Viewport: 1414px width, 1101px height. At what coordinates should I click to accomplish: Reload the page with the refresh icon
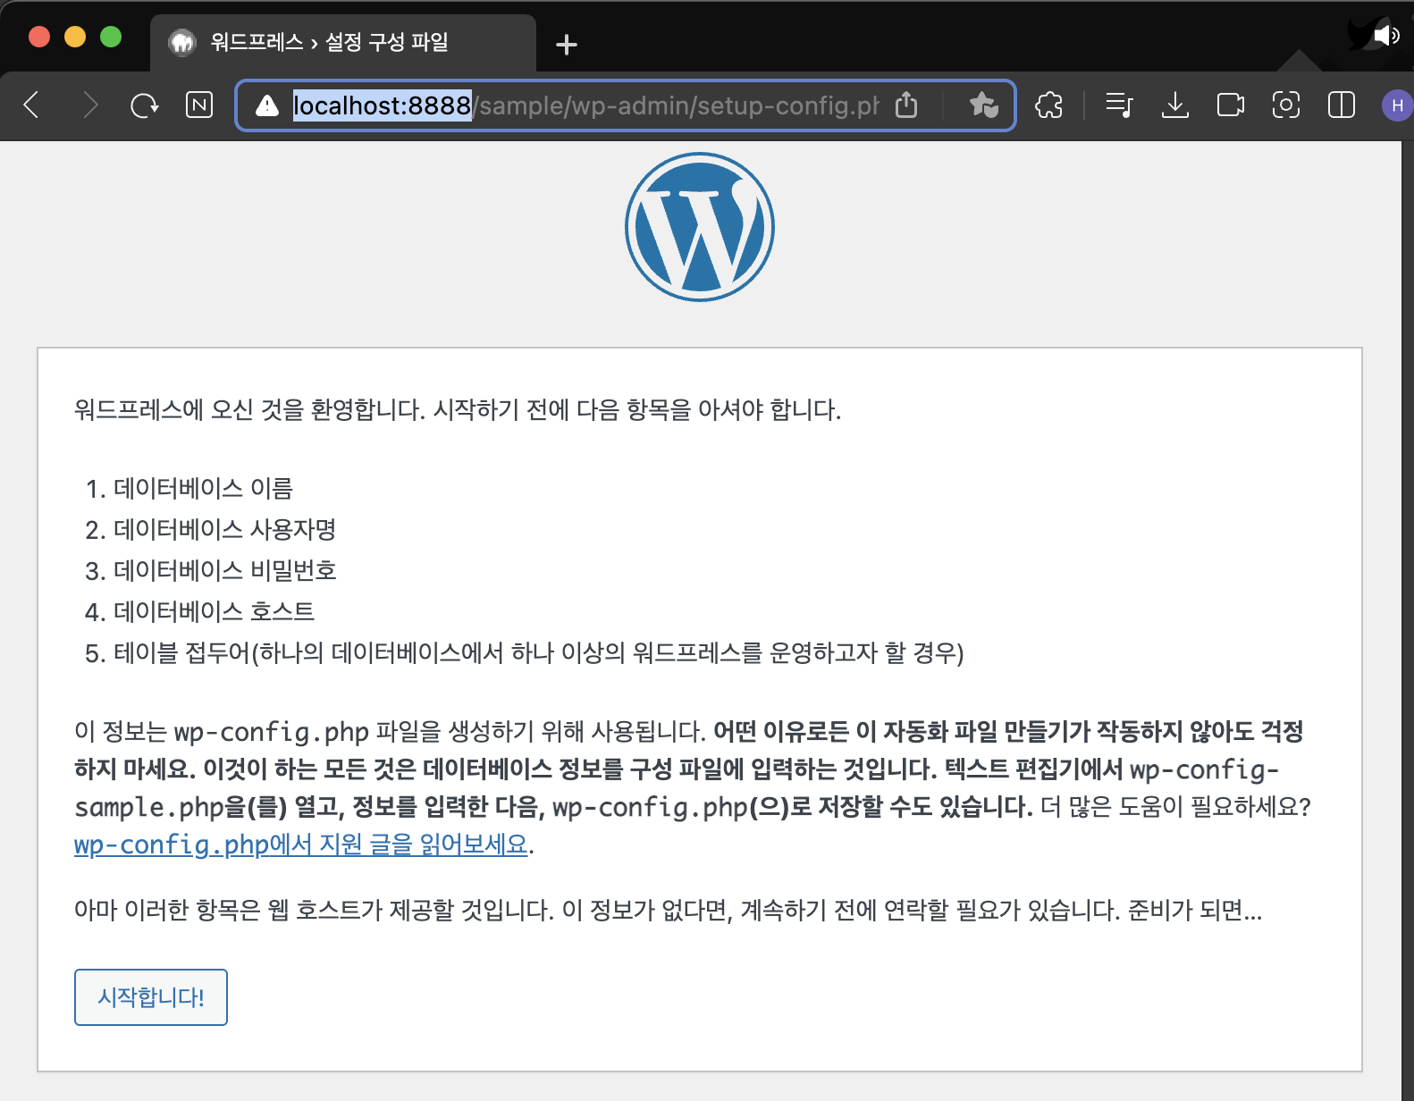point(144,105)
